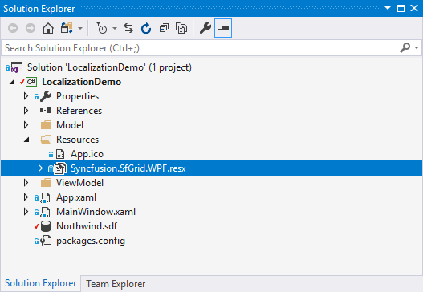Toggle the Preview Selected Items button
The width and height of the screenshot is (423, 292).
click(x=223, y=28)
